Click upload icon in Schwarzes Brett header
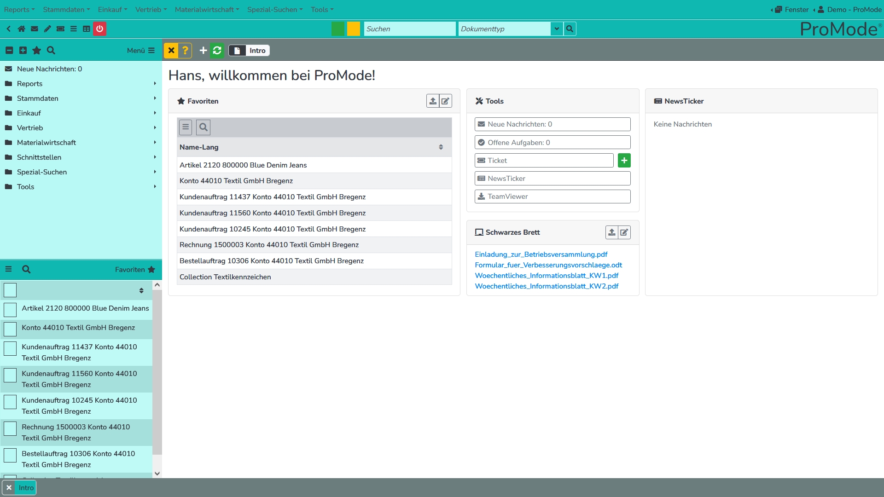This screenshot has height=497, width=884. [x=611, y=232]
